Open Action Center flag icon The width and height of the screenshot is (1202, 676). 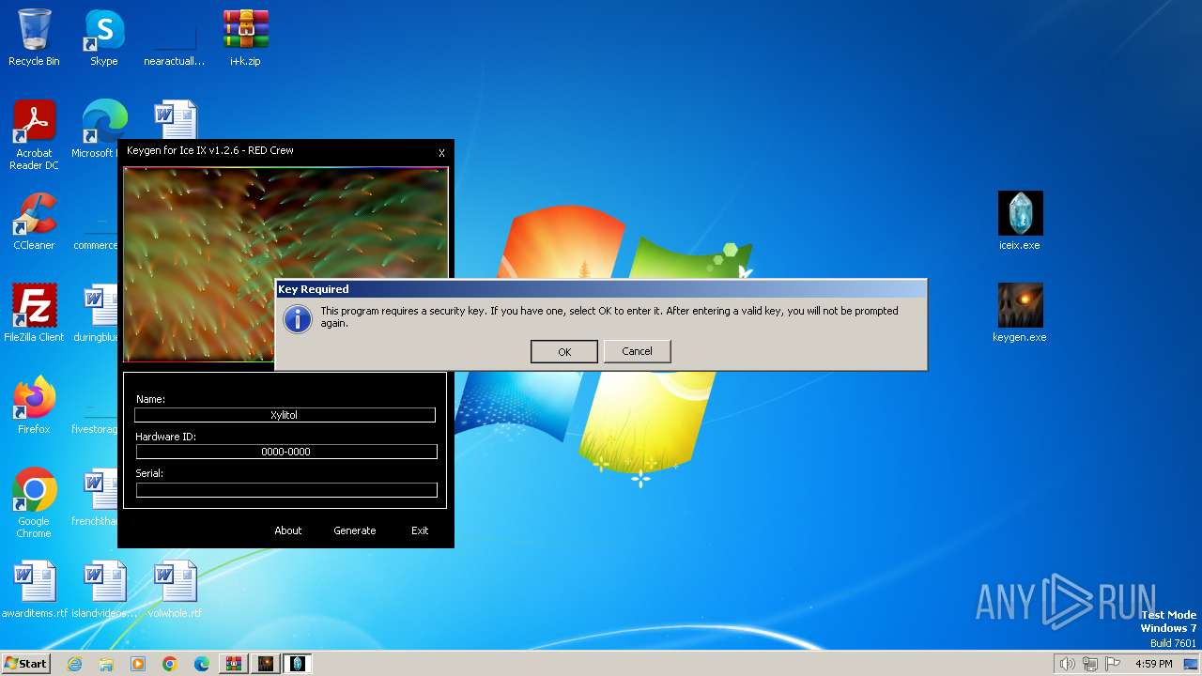(x=1113, y=664)
